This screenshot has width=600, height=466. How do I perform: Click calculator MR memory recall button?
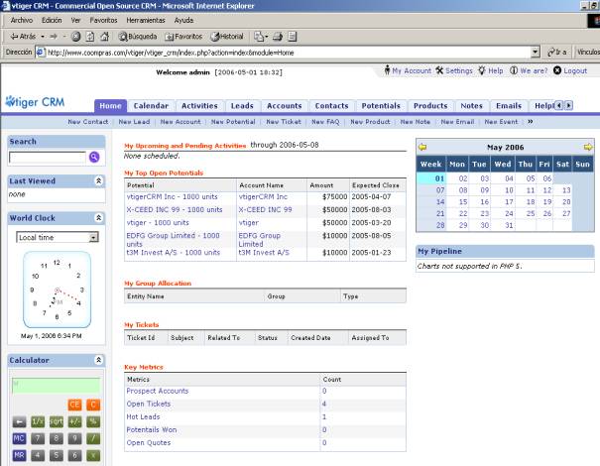coord(19,455)
